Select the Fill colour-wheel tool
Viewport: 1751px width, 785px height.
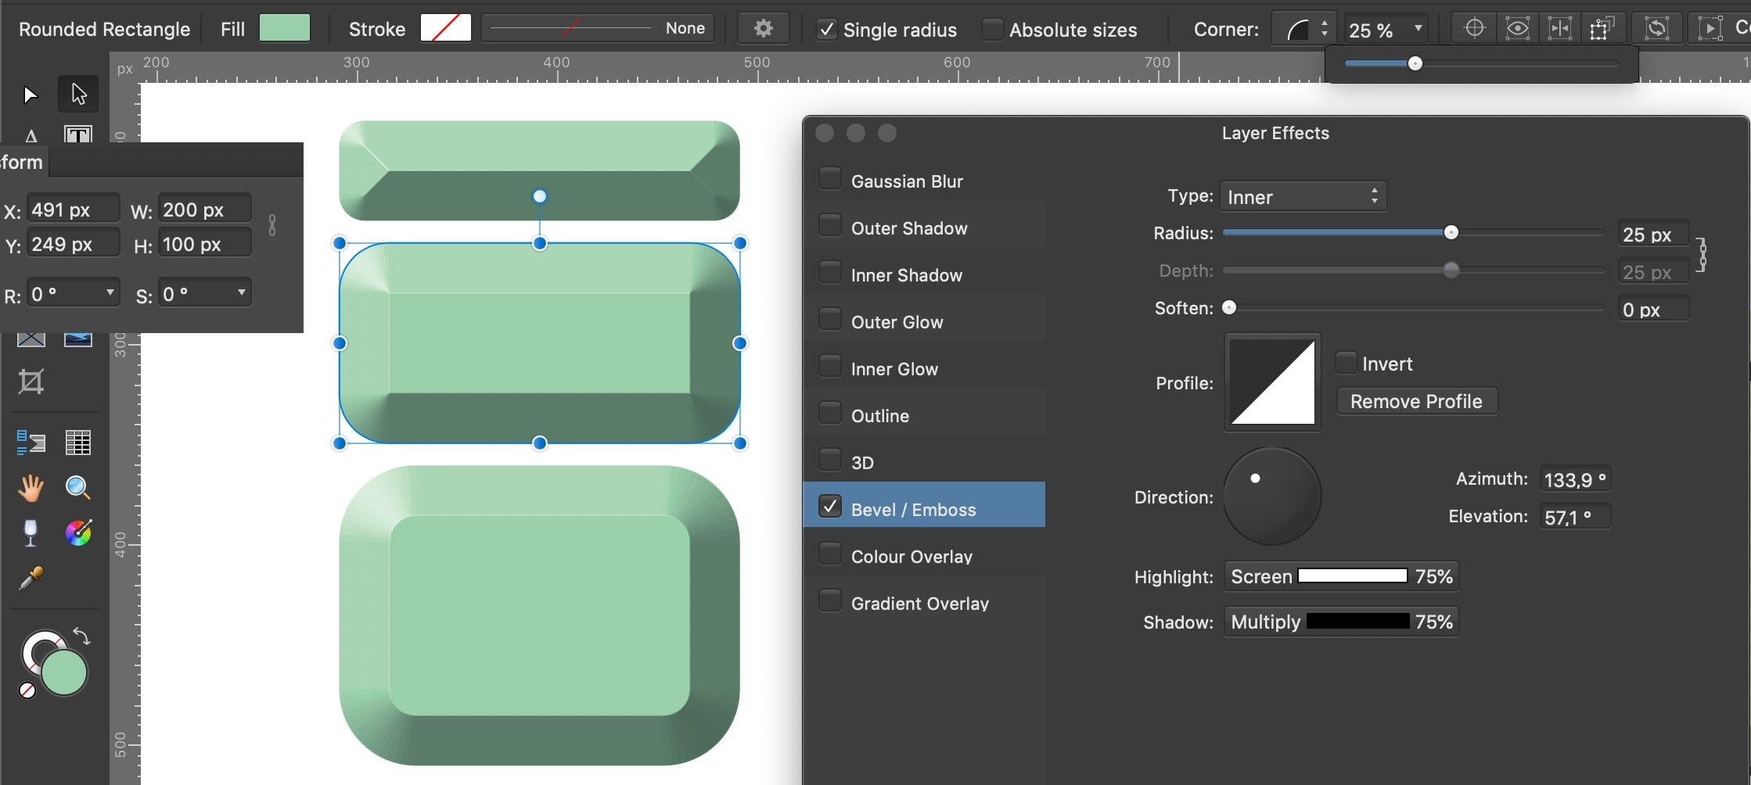point(77,533)
